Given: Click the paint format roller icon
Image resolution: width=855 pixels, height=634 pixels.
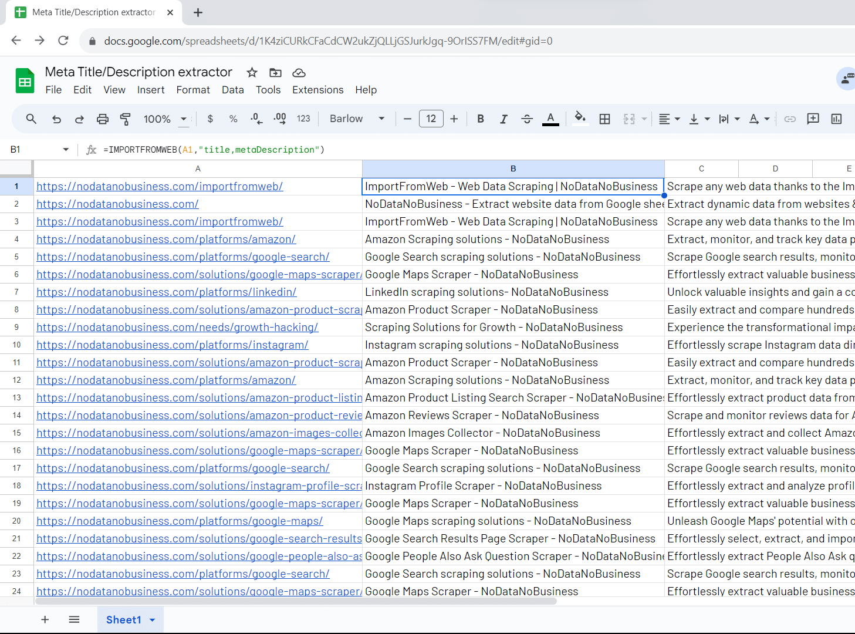Looking at the screenshot, I should [x=125, y=119].
